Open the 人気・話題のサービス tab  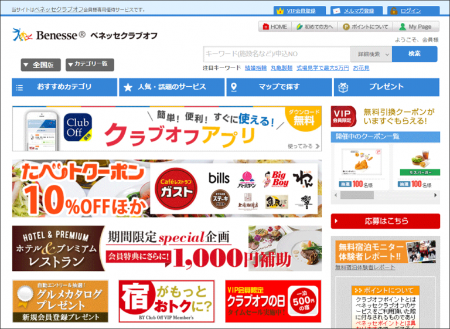click(x=172, y=87)
